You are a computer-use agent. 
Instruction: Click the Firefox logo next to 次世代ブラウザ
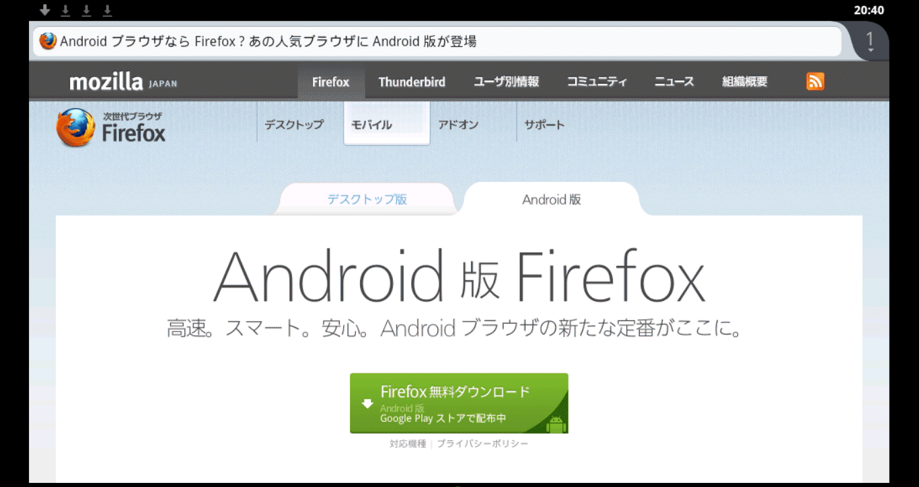click(x=75, y=128)
